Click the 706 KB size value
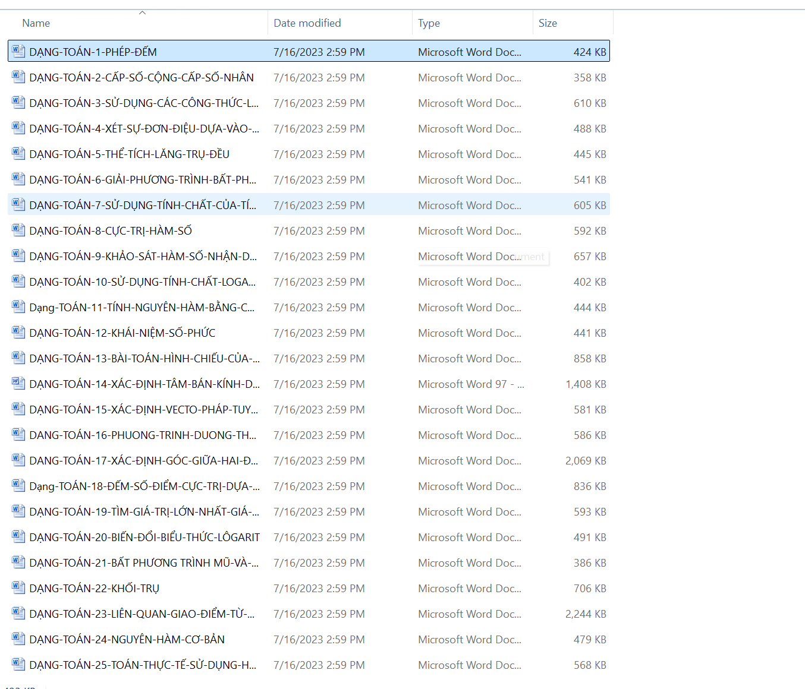The height and width of the screenshot is (689, 805). [590, 588]
